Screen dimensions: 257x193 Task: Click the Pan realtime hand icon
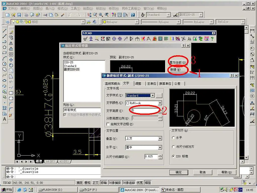[x=89, y=15]
